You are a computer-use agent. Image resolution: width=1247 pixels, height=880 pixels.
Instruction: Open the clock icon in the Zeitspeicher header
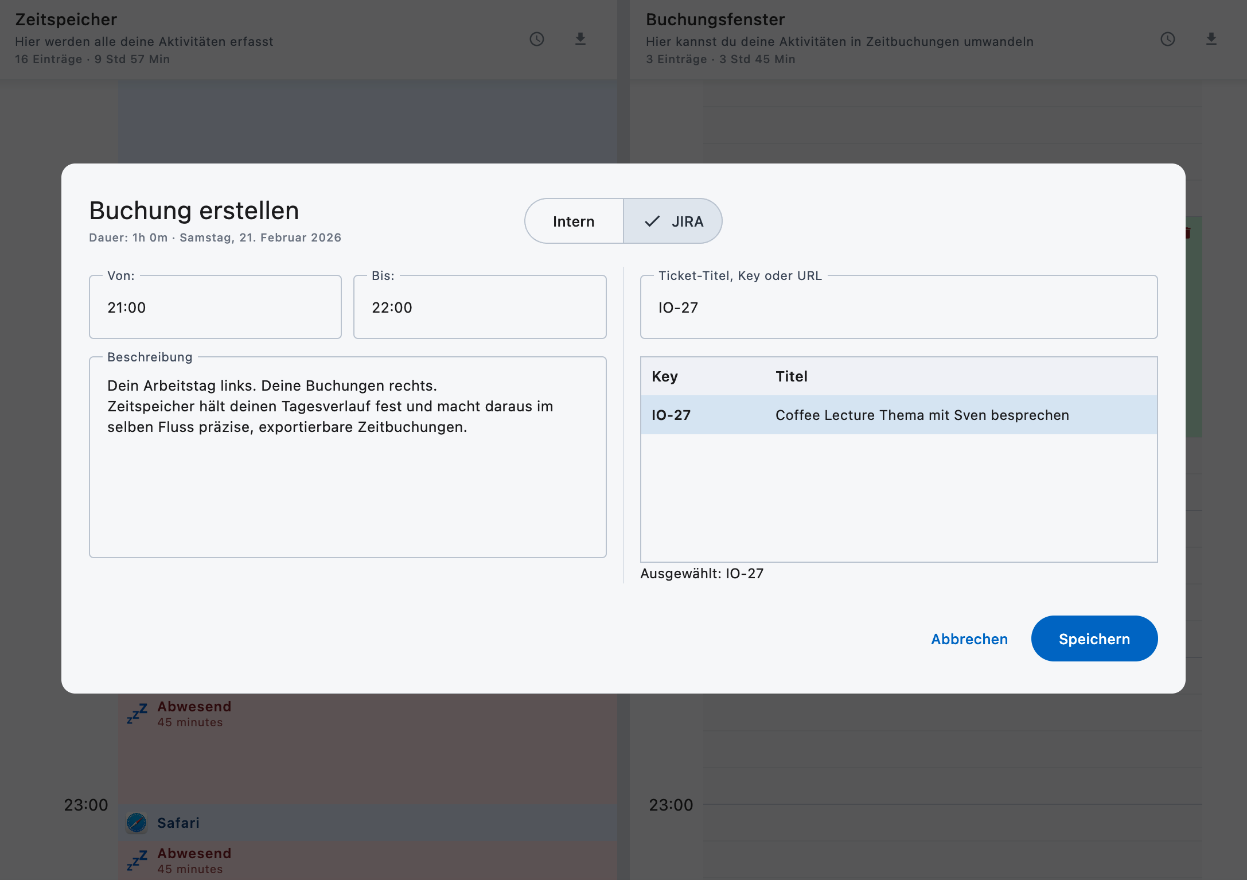pos(536,40)
